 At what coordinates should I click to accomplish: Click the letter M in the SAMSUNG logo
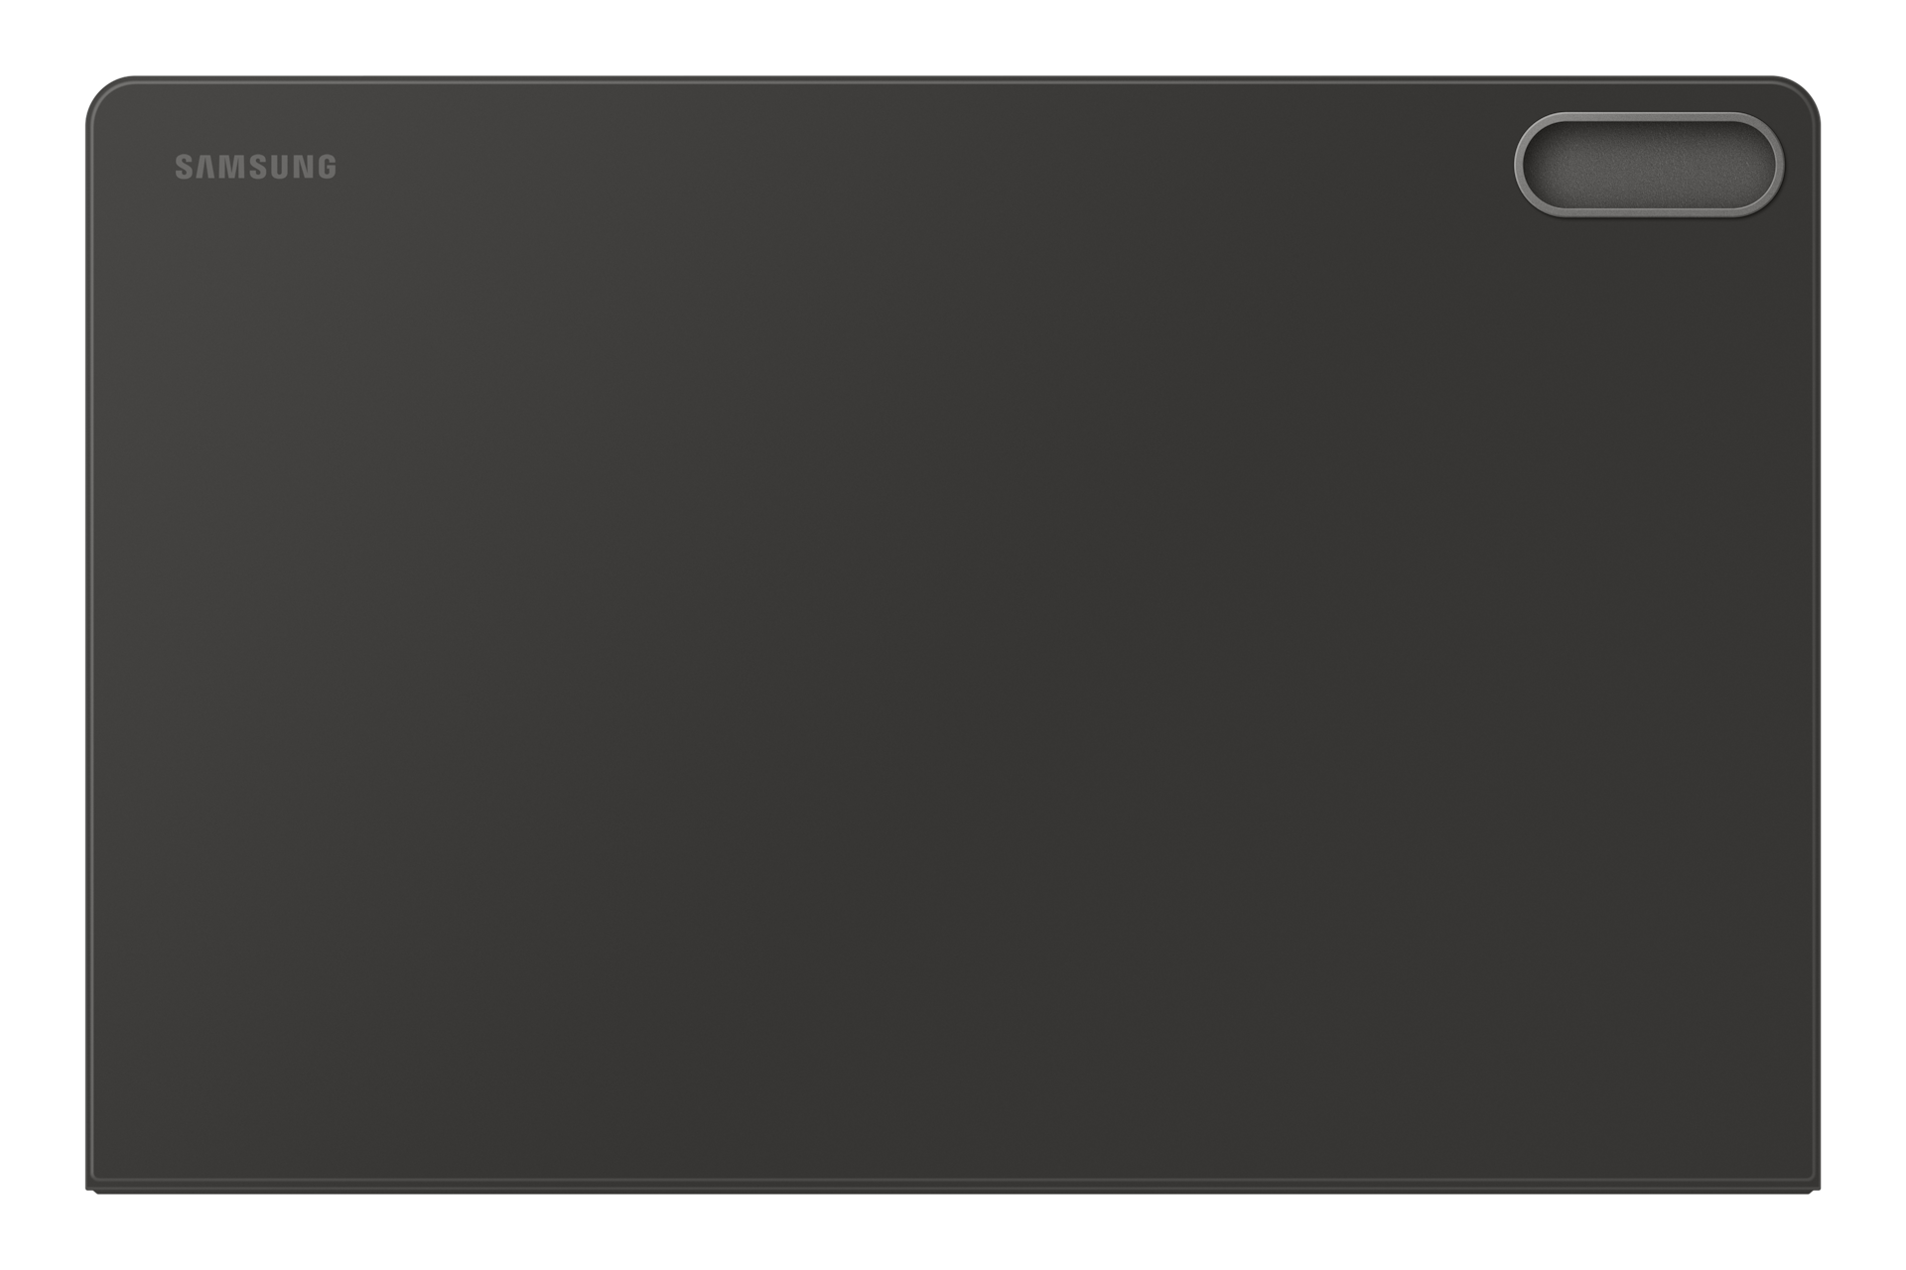point(230,167)
